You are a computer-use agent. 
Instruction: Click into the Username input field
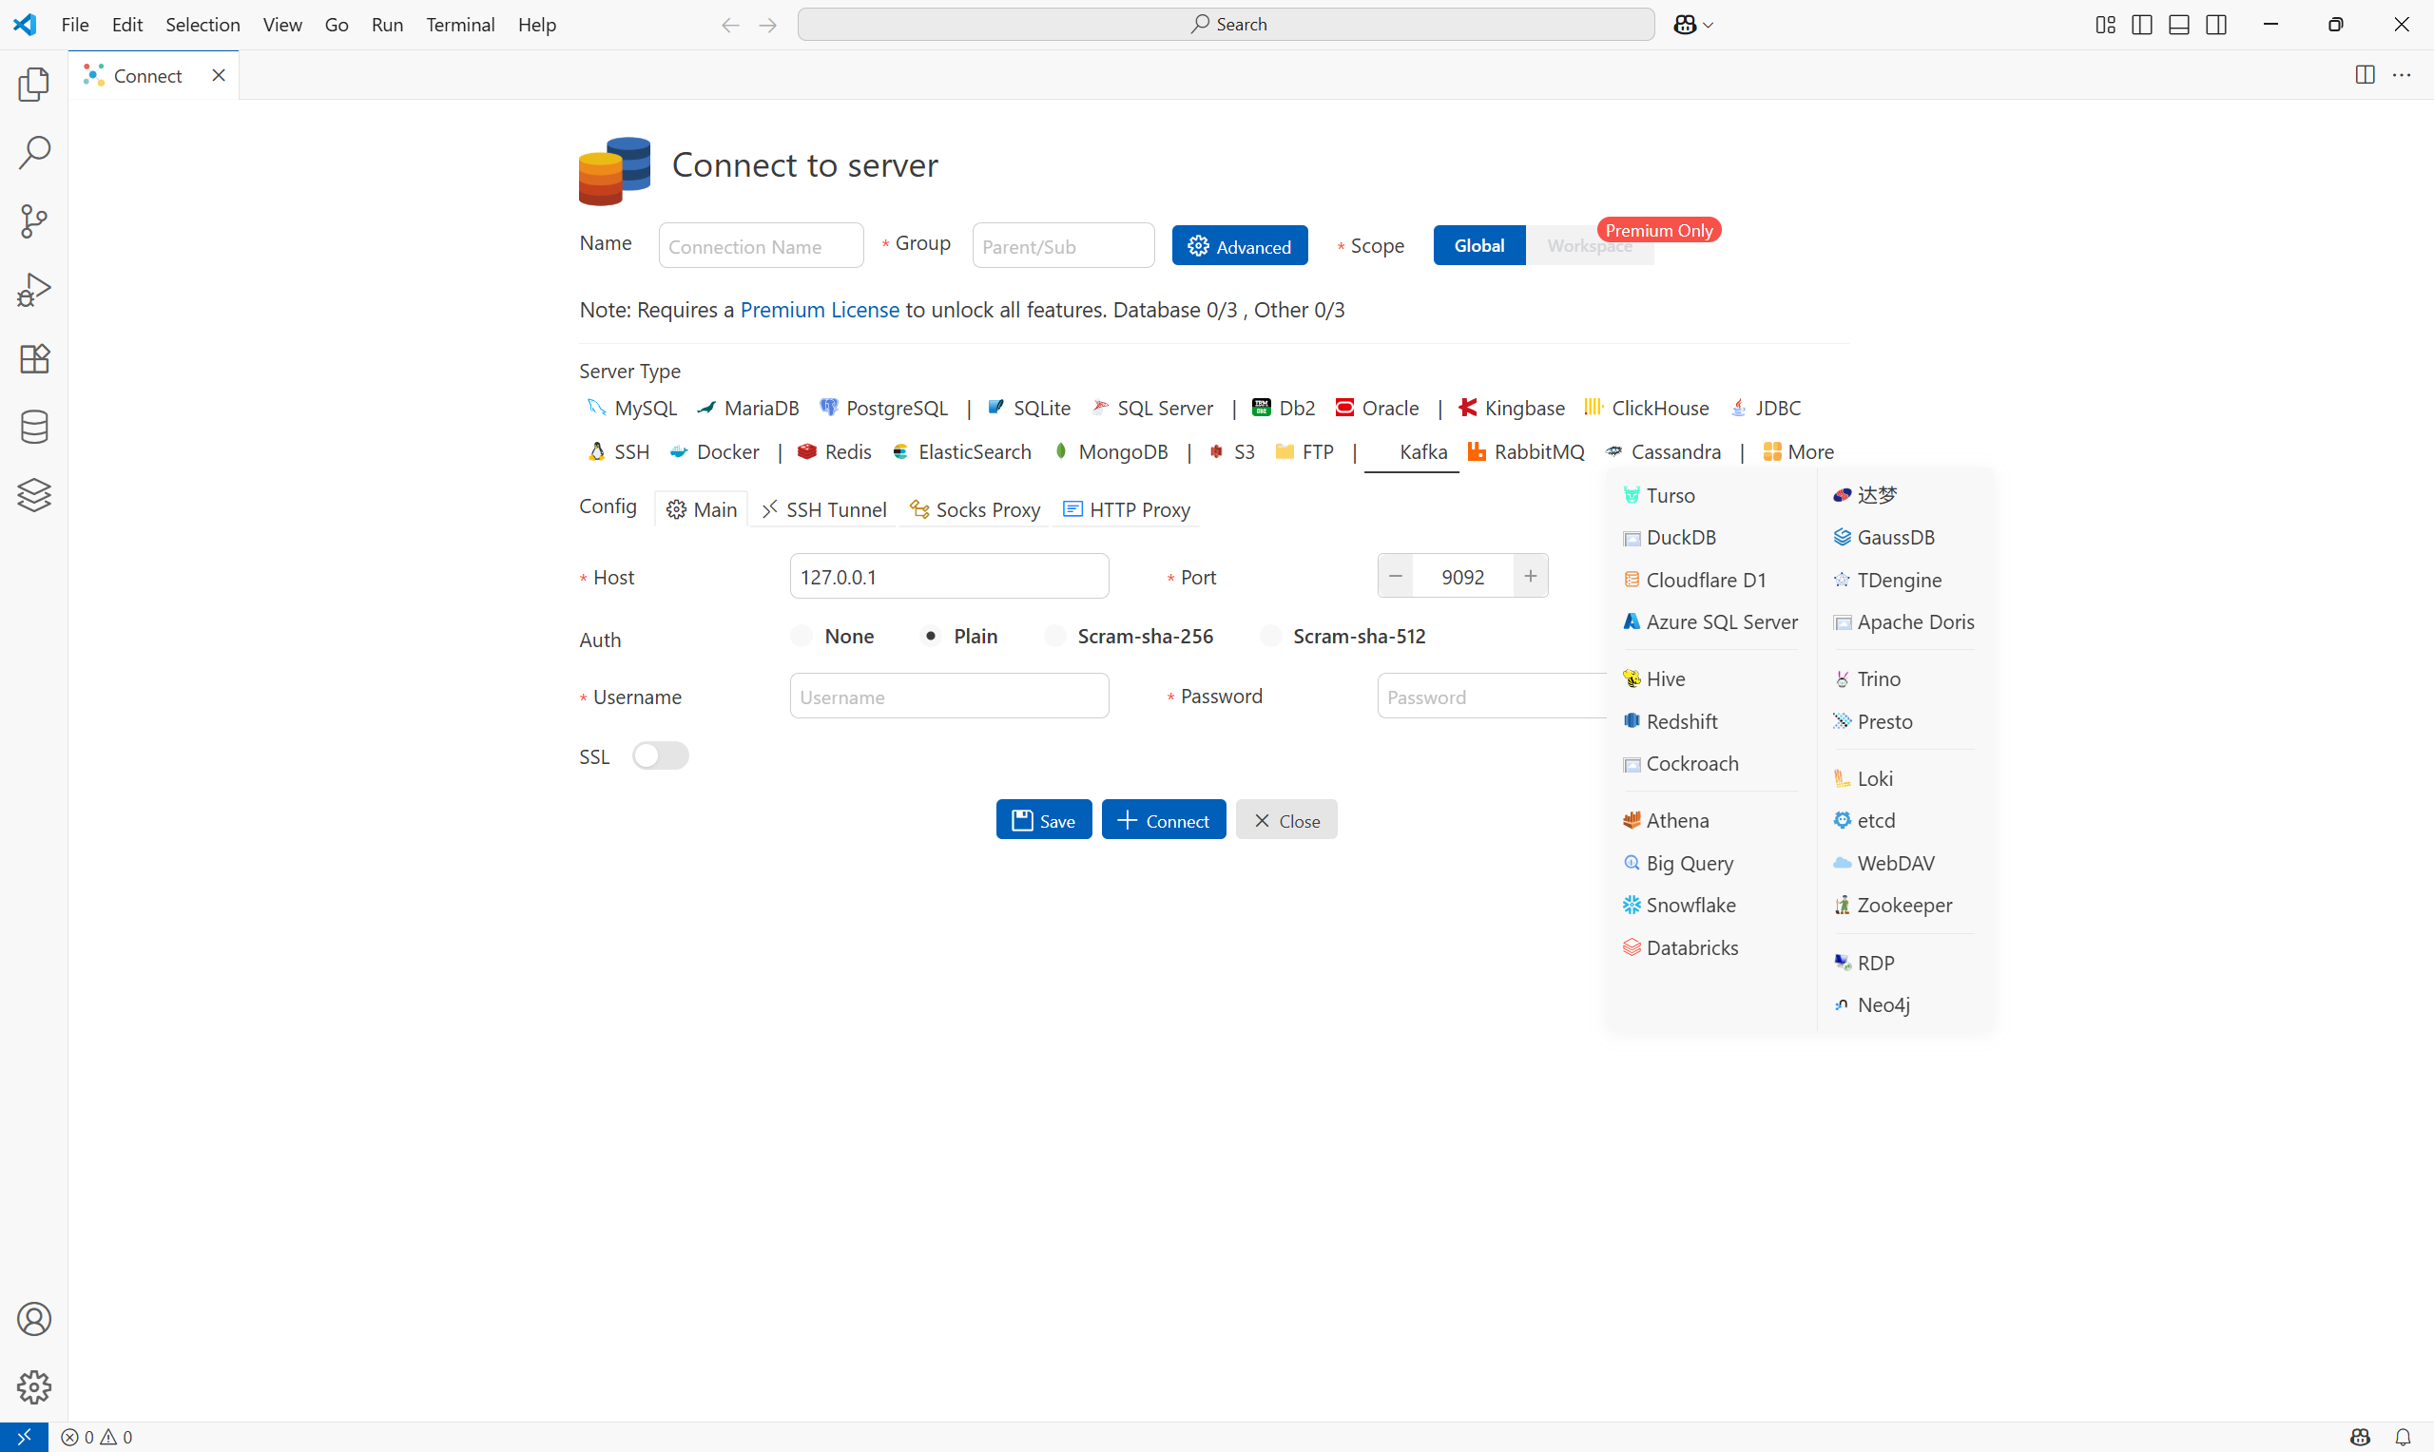(948, 697)
